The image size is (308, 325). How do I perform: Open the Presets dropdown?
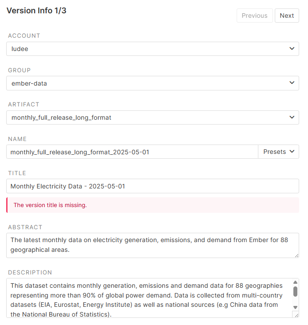pos(278,152)
